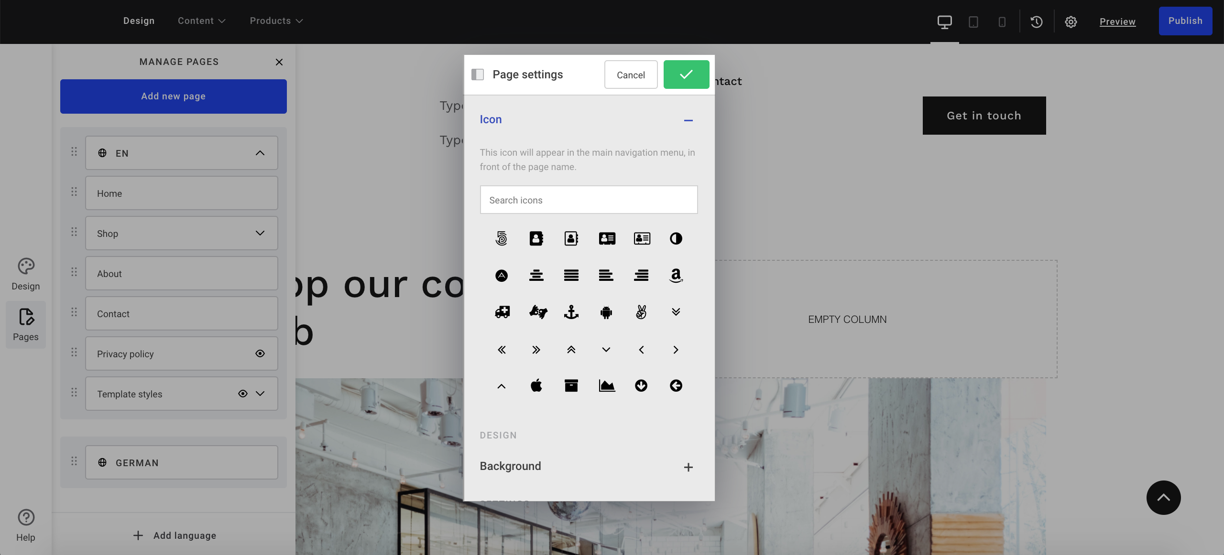1224x555 pixels.
Task: Expand Template styles subpages
Action: pyautogui.click(x=260, y=394)
